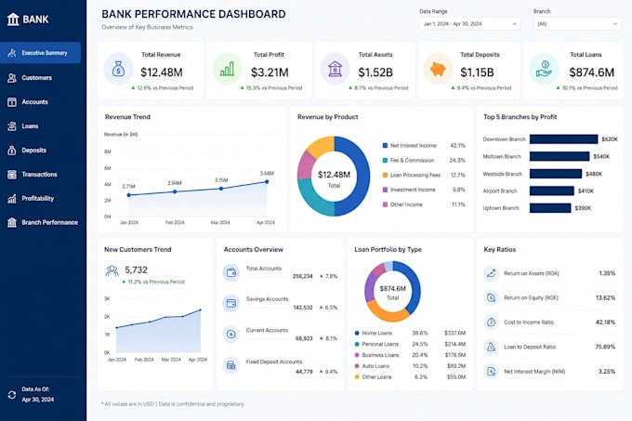Viewport: 632px width, 421px height.
Task: Open Deposits from the sidebar
Action: click(33, 151)
